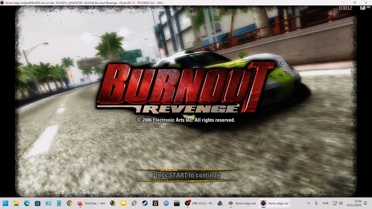This screenshot has height=209, width=372.
Task: Open Steam from the taskbar
Action: [x=145, y=203]
